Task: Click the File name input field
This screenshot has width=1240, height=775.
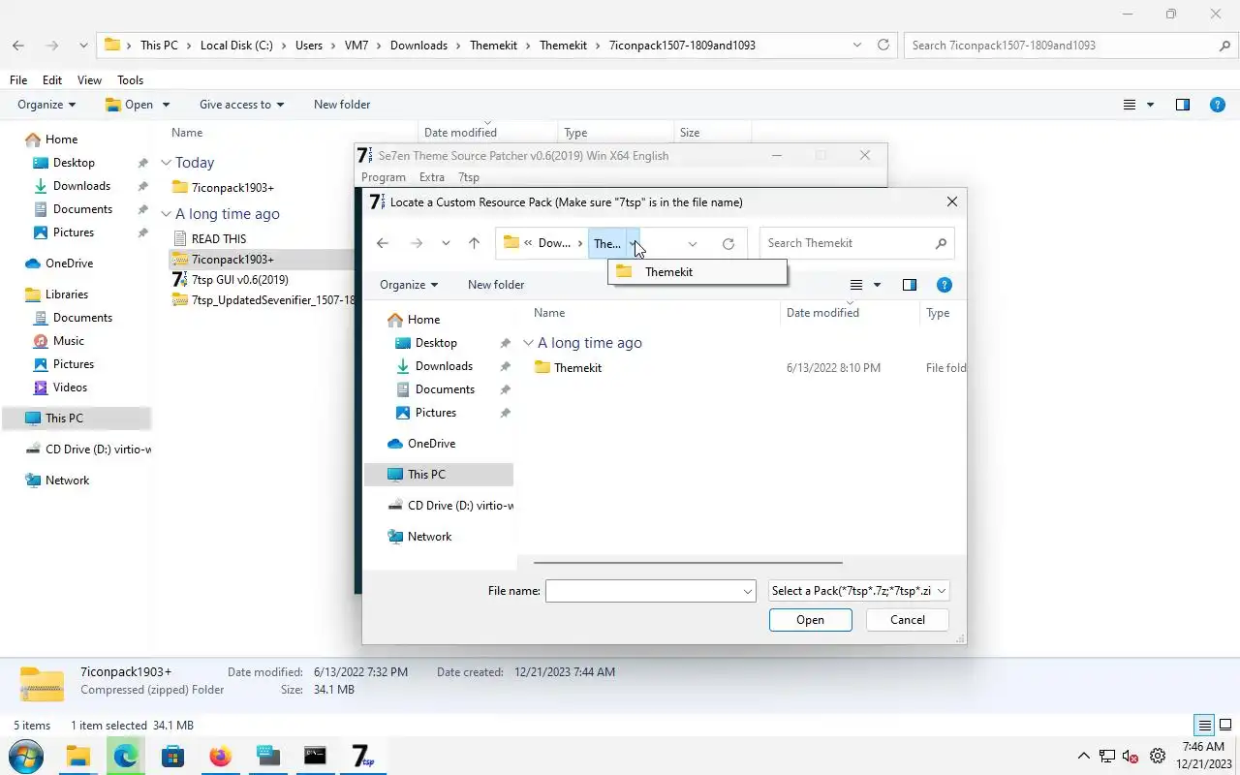Action: click(x=643, y=591)
